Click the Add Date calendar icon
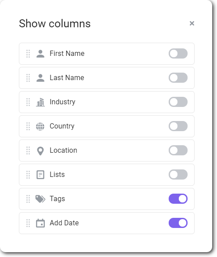The image size is (217, 257). coord(40,223)
